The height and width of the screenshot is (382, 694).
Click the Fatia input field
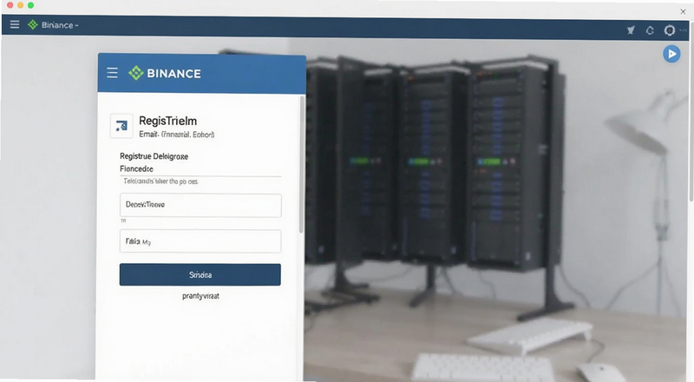(200, 241)
